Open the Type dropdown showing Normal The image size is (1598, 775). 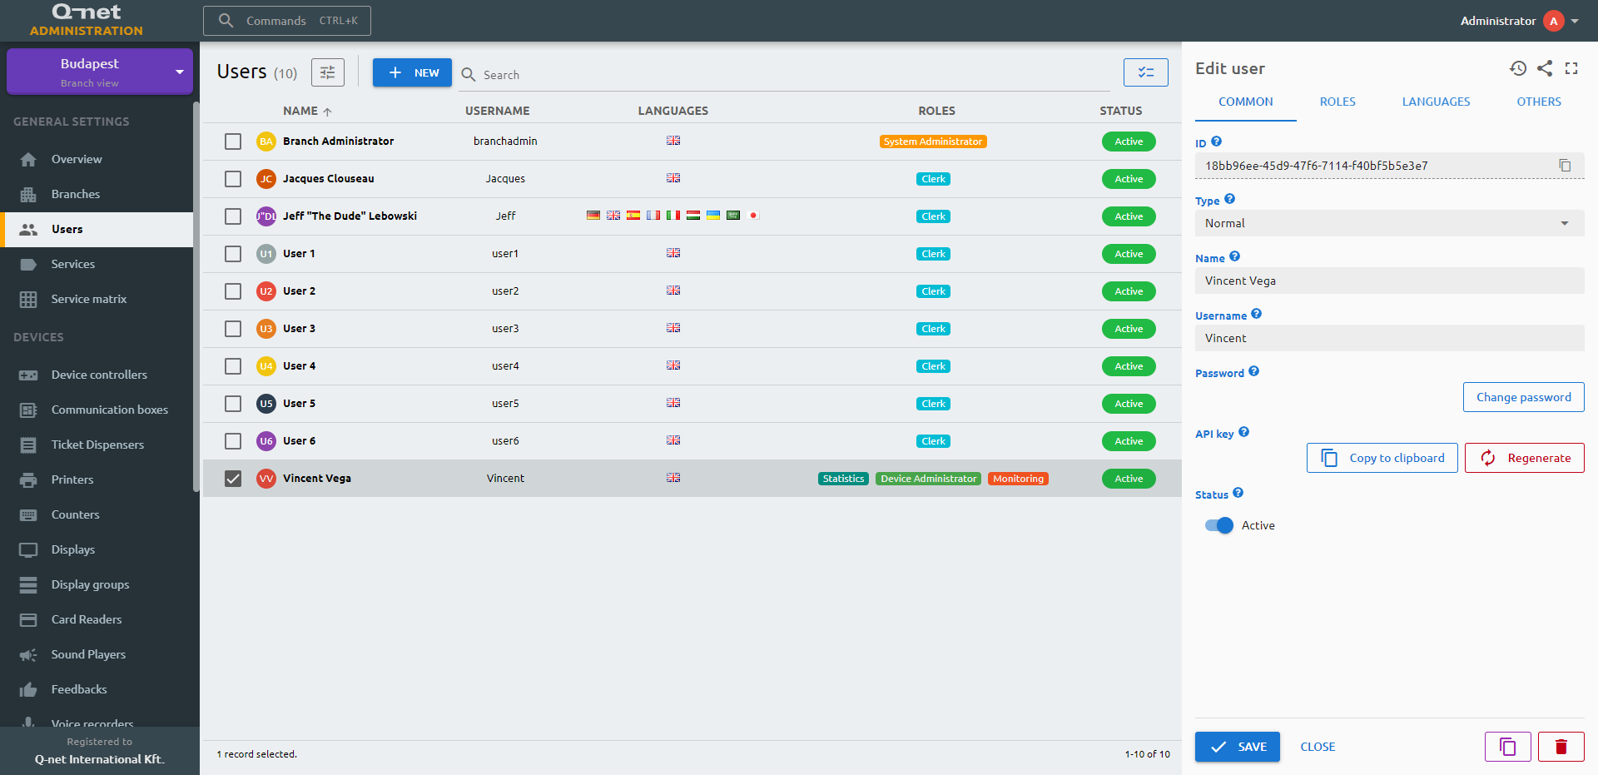[x=1390, y=223]
